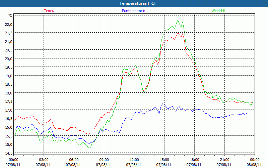Image resolution: width=268 pixels, height=168 pixels.
Task: Click the 21:00 time axis label
Action: pyautogui.click(x=224, y=160)
